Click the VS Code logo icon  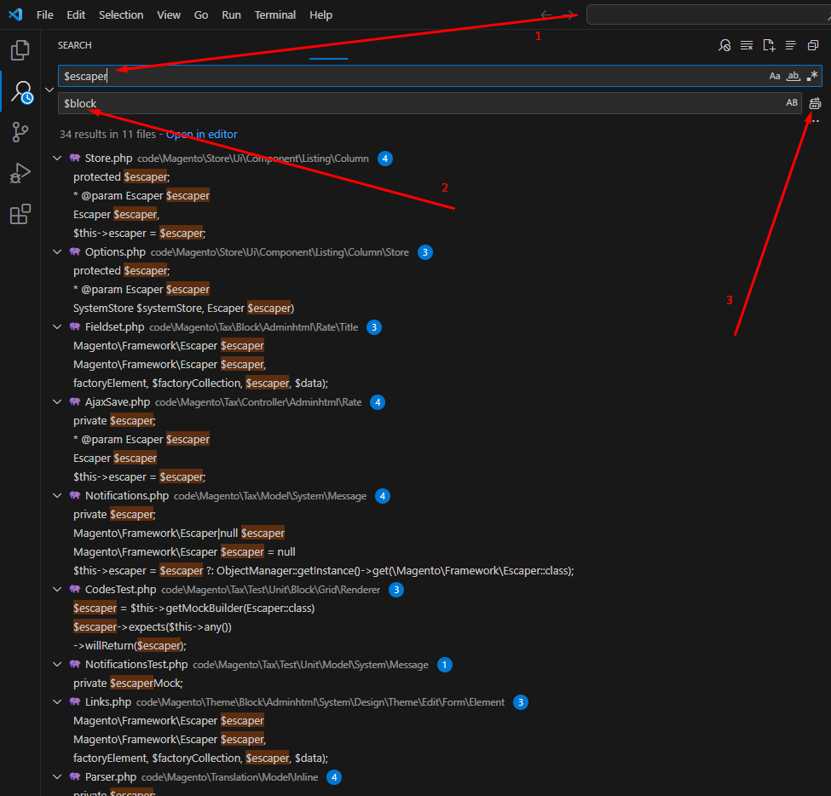(15, 14)
